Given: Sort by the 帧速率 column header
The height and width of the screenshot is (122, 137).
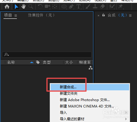Looking at the screenshot, I should pyautogui.click(x=85, y=62).
